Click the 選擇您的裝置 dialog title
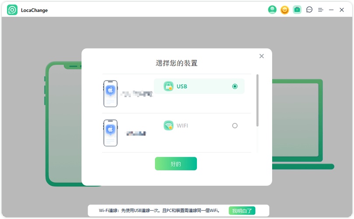This screenshot has width=354, height=219. [x=176, y=63]
